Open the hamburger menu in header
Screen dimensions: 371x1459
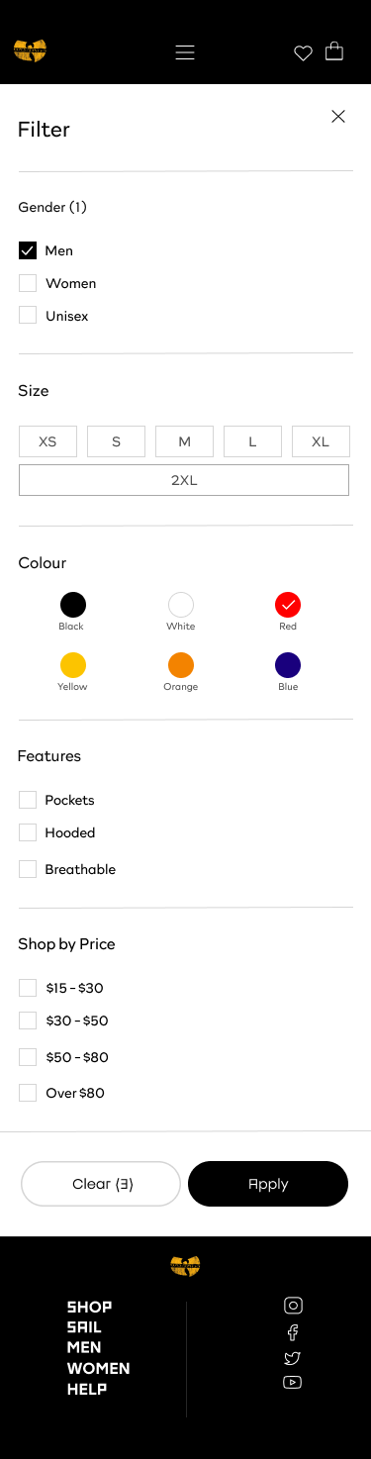(x=185, y=52)
